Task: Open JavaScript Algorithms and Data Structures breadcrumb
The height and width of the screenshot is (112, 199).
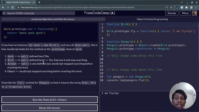Action: point(53,19)
